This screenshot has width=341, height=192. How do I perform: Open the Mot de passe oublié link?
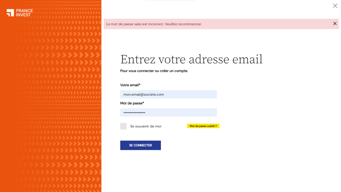click(203, 126)
